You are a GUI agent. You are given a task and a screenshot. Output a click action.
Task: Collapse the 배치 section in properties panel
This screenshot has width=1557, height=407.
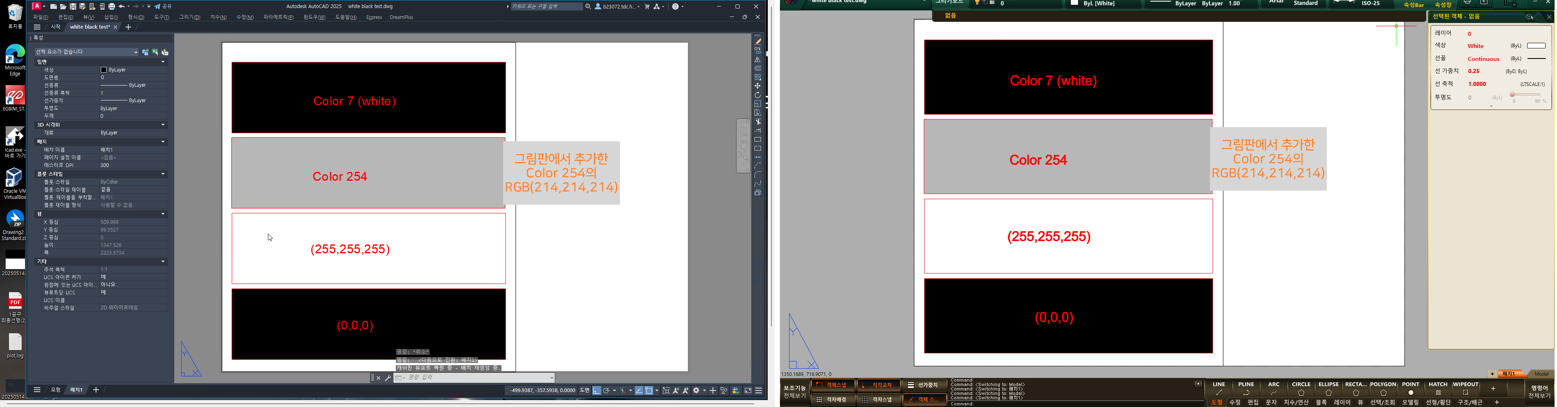point(163,142)
